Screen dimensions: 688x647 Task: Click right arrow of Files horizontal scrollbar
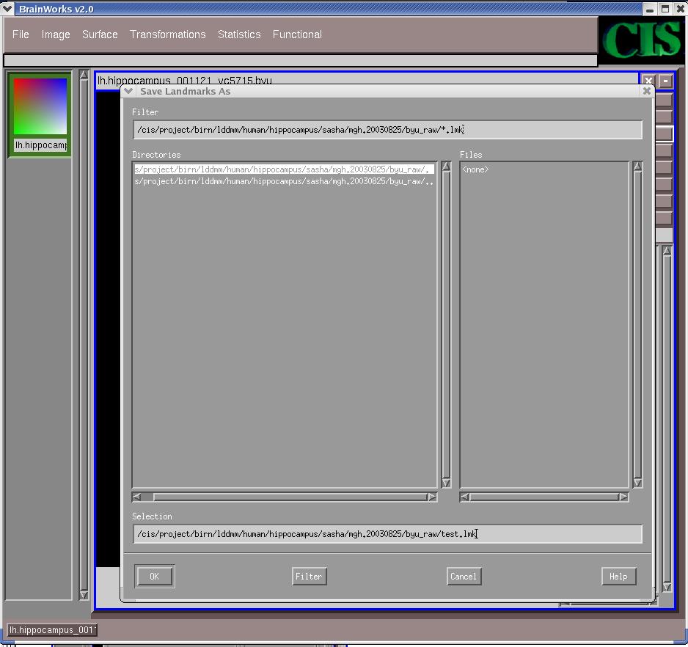[623, 497]
